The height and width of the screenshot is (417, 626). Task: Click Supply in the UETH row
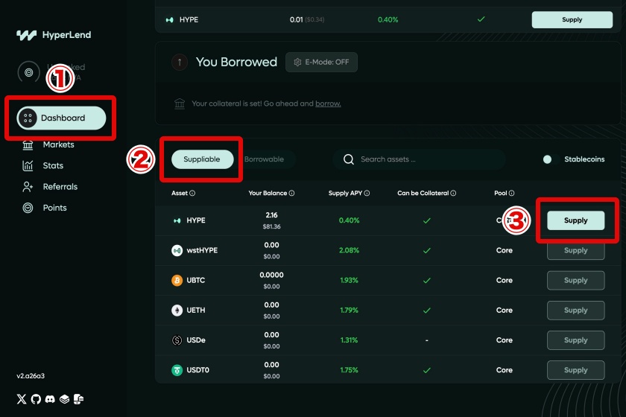pos(575,311)
